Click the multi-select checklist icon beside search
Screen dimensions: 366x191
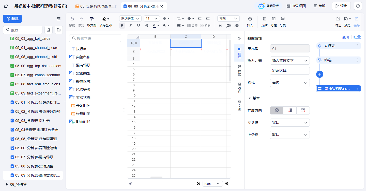pos(48,30)
